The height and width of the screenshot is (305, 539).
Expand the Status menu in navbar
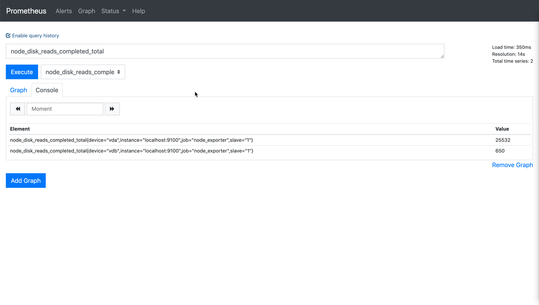tap(114, 11)
